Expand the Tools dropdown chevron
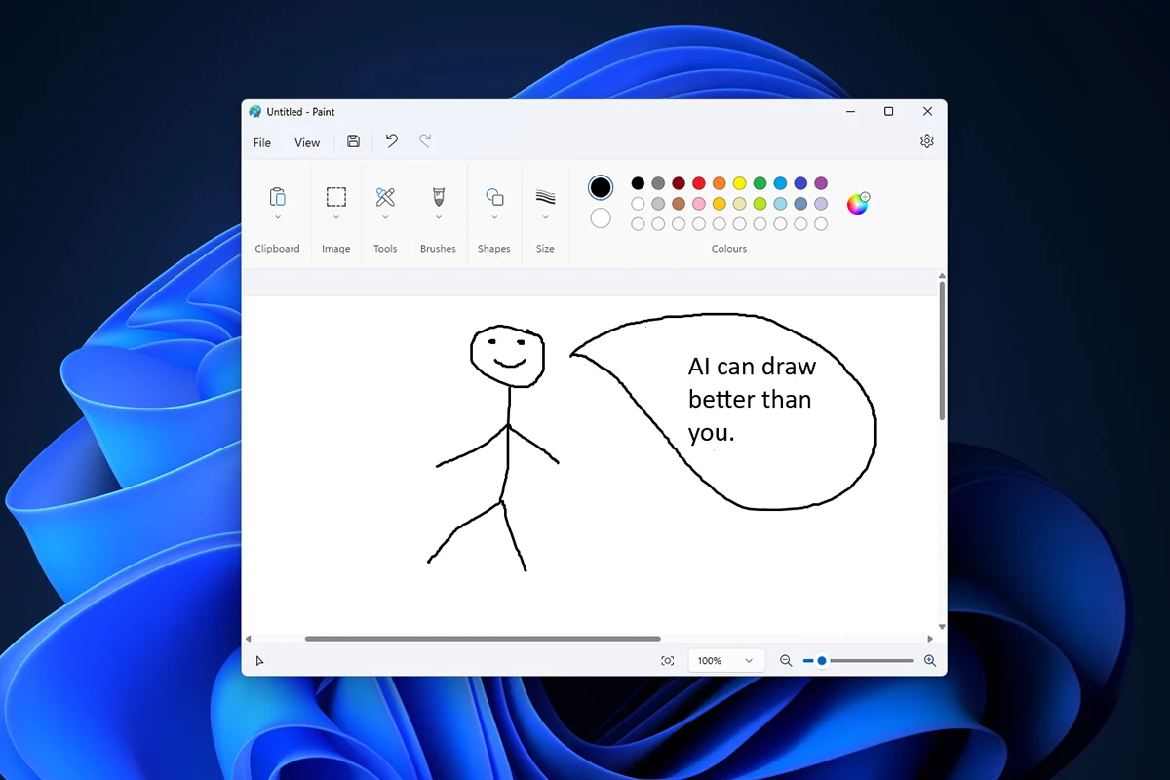 click(x=385, y=217)
